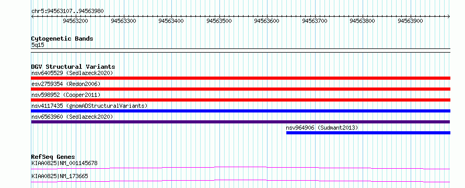The width and height of the screenshot is (465, 188).
Task: Click the red esv2759354 variant bar
Action: coord(240,89)
